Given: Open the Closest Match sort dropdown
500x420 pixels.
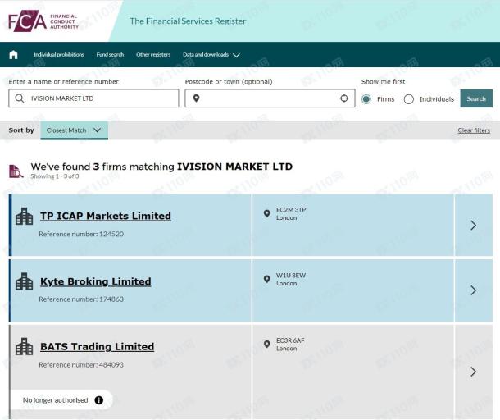Looking at the screenshot, I should 75,130.
